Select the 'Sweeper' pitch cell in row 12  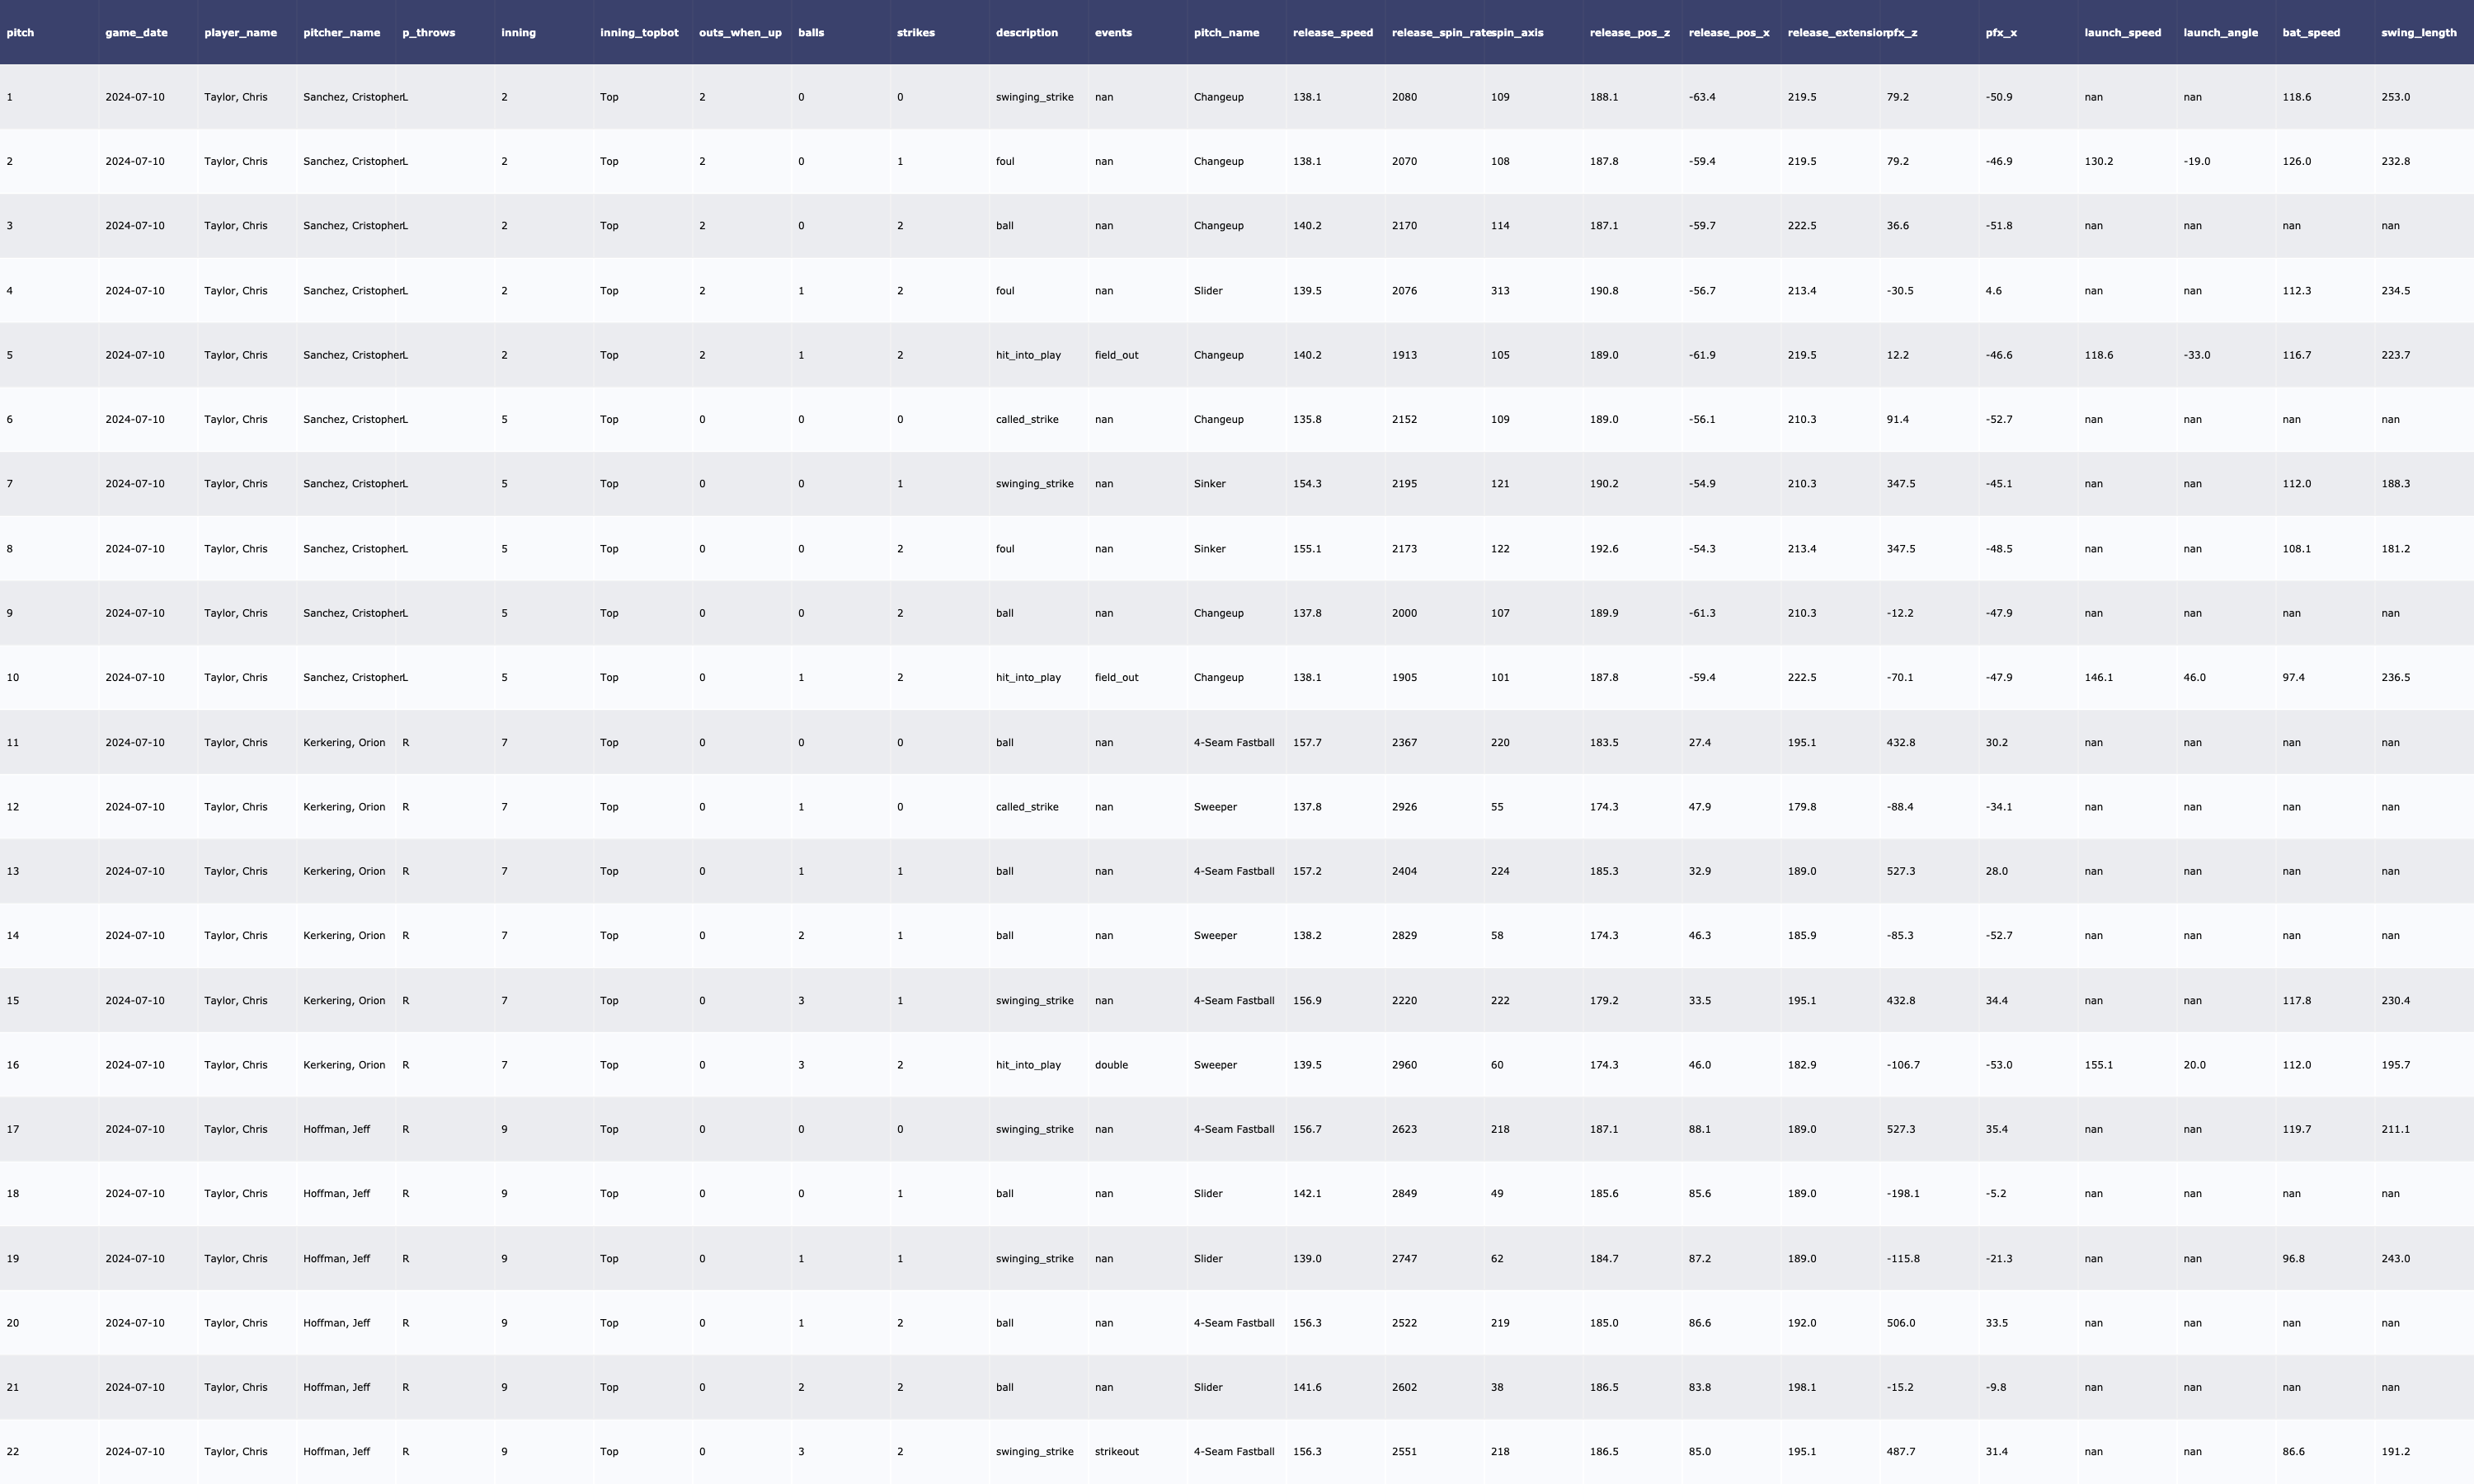[1215, 807]
